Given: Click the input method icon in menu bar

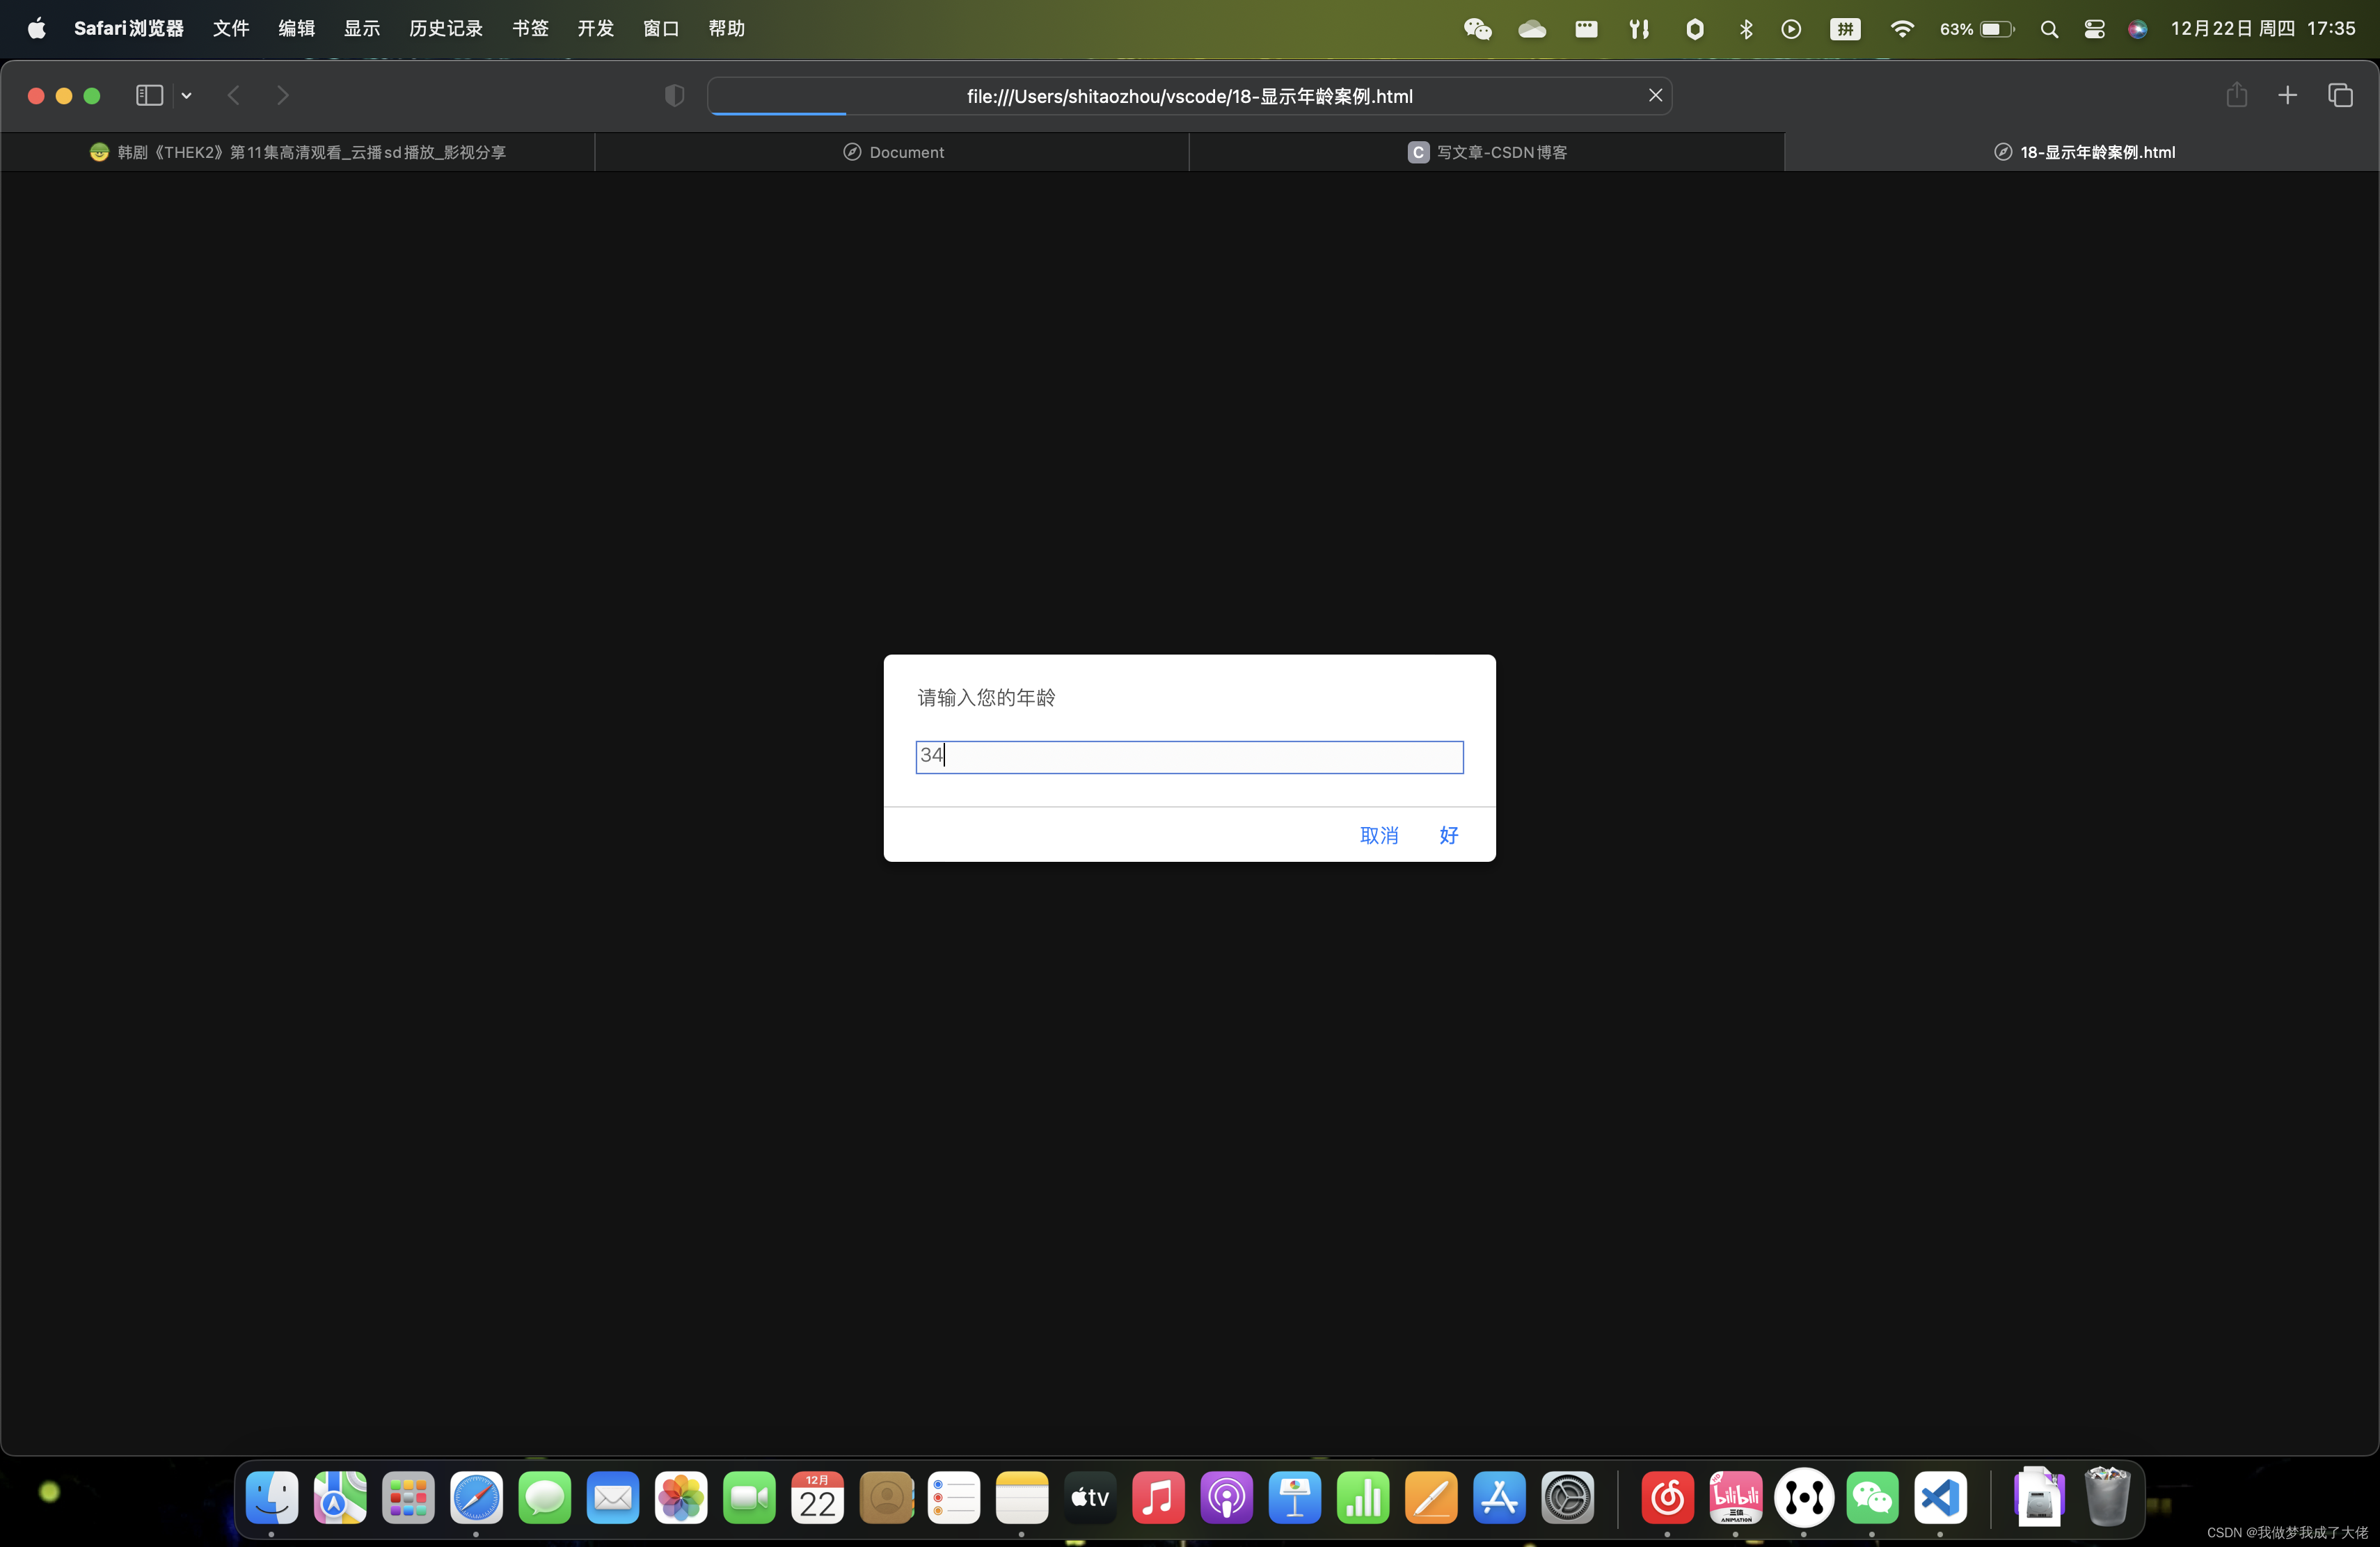Looking at the screenshot, I should pyautogui.click(x=1845, y=29).
